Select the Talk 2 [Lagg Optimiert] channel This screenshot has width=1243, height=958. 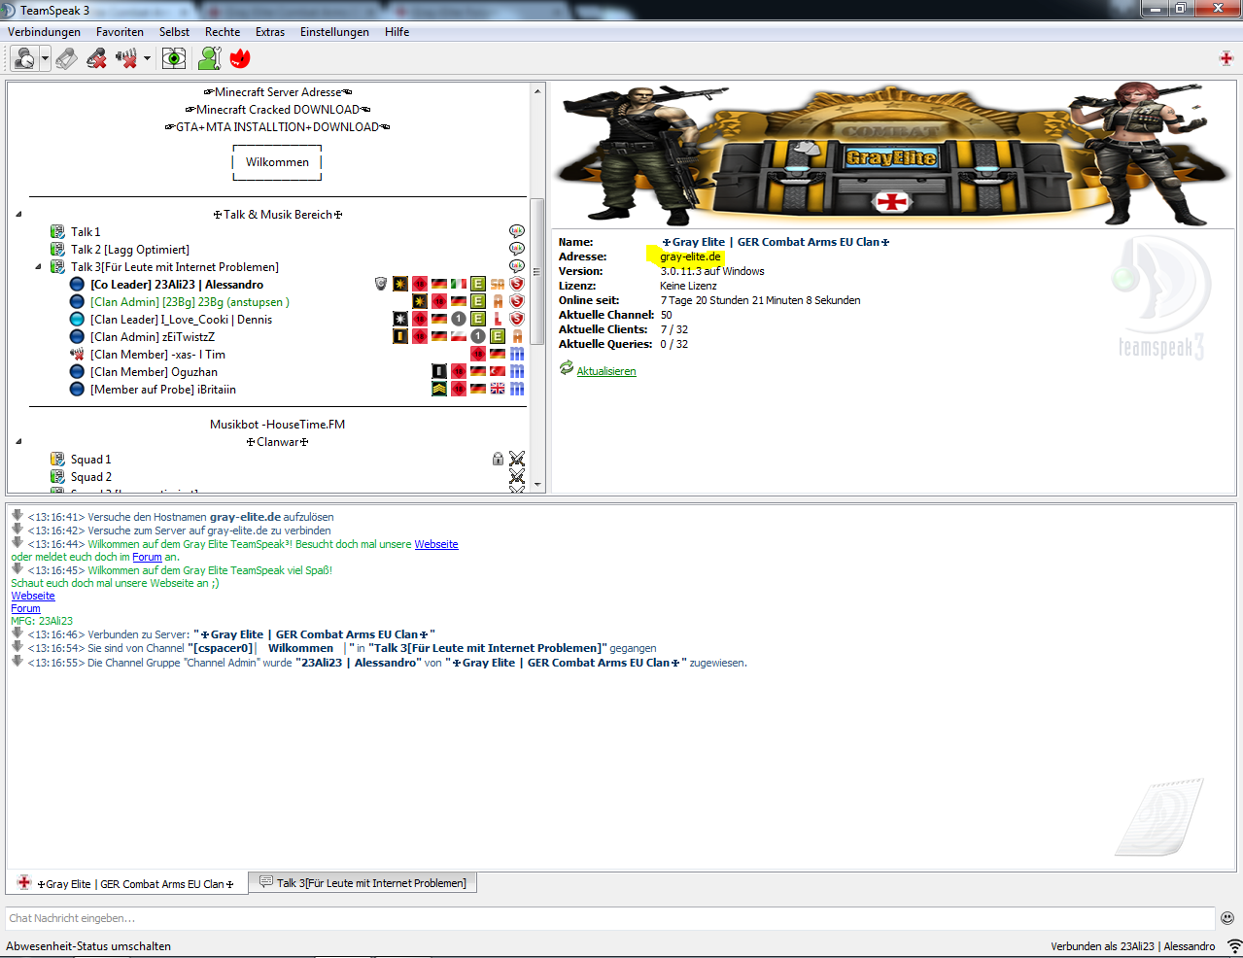pos(130,250)
